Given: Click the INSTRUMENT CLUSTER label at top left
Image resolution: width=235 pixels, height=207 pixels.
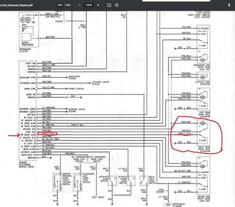Looking at the screenshot, I should pos(25,50).
